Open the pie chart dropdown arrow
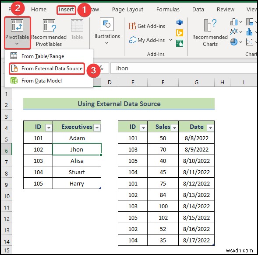 [240, 42]
